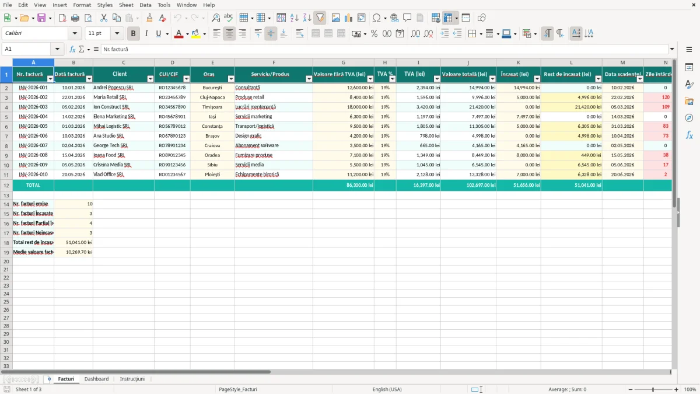Screen dimensions: 700x394
Task: Insert a pivot table
Action: coord(362,18)
